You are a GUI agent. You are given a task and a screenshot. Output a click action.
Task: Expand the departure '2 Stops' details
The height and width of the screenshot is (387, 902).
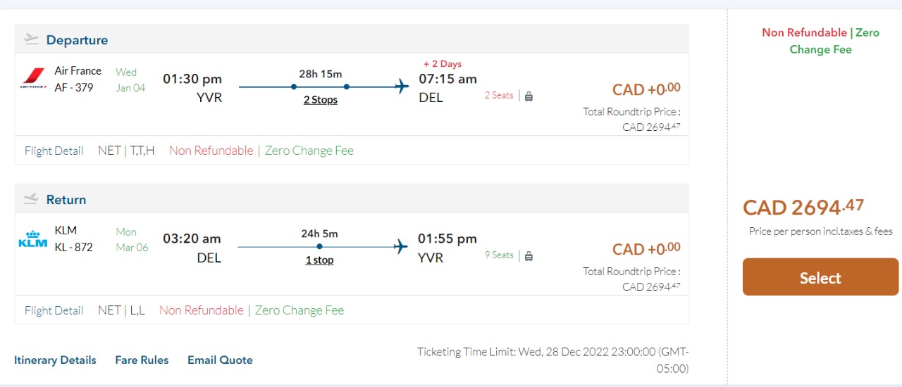click(x=321, y=100)
